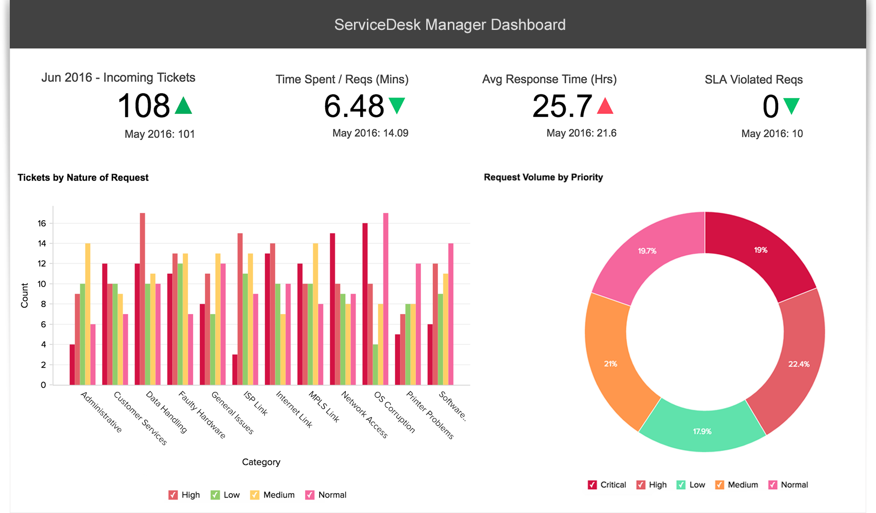This screenshot has height=513, width=876.
Task: Toggle Critical checkbox in donut chart legend
Action: (592, 485)
